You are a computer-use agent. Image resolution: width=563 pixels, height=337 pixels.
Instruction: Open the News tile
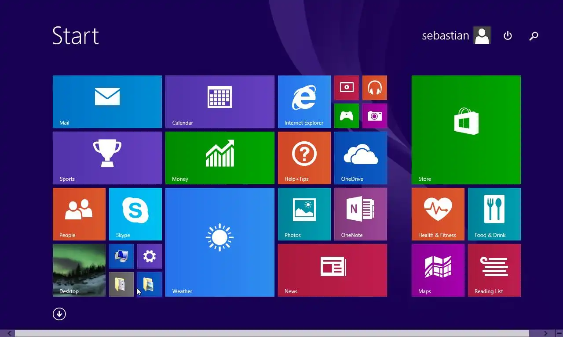tap(333, 270)
